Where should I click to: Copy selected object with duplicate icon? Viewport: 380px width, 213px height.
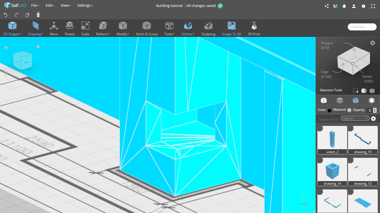(x=27, y=15)
